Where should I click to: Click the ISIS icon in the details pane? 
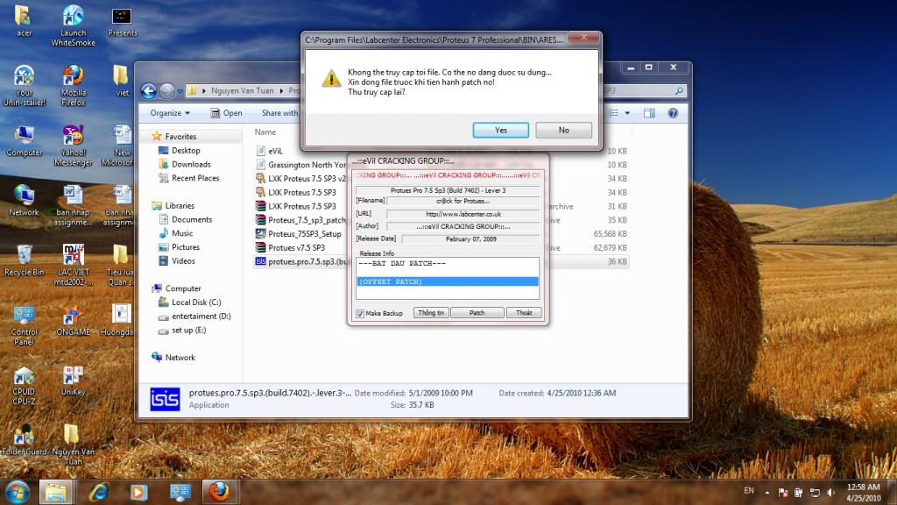165,399
